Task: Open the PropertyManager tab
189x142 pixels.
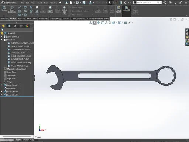Action: (9, 26)
